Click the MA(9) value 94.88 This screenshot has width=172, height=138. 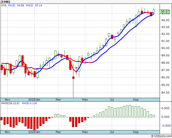click(21, 6)
